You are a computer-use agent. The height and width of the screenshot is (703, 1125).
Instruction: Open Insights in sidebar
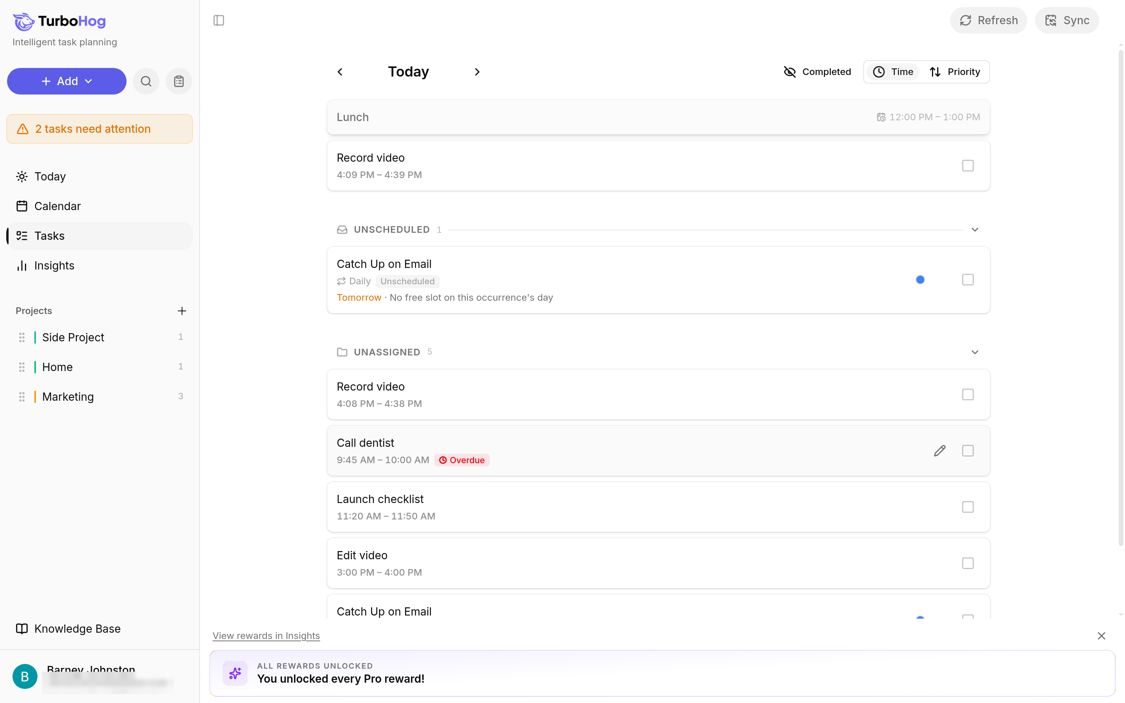100,266
